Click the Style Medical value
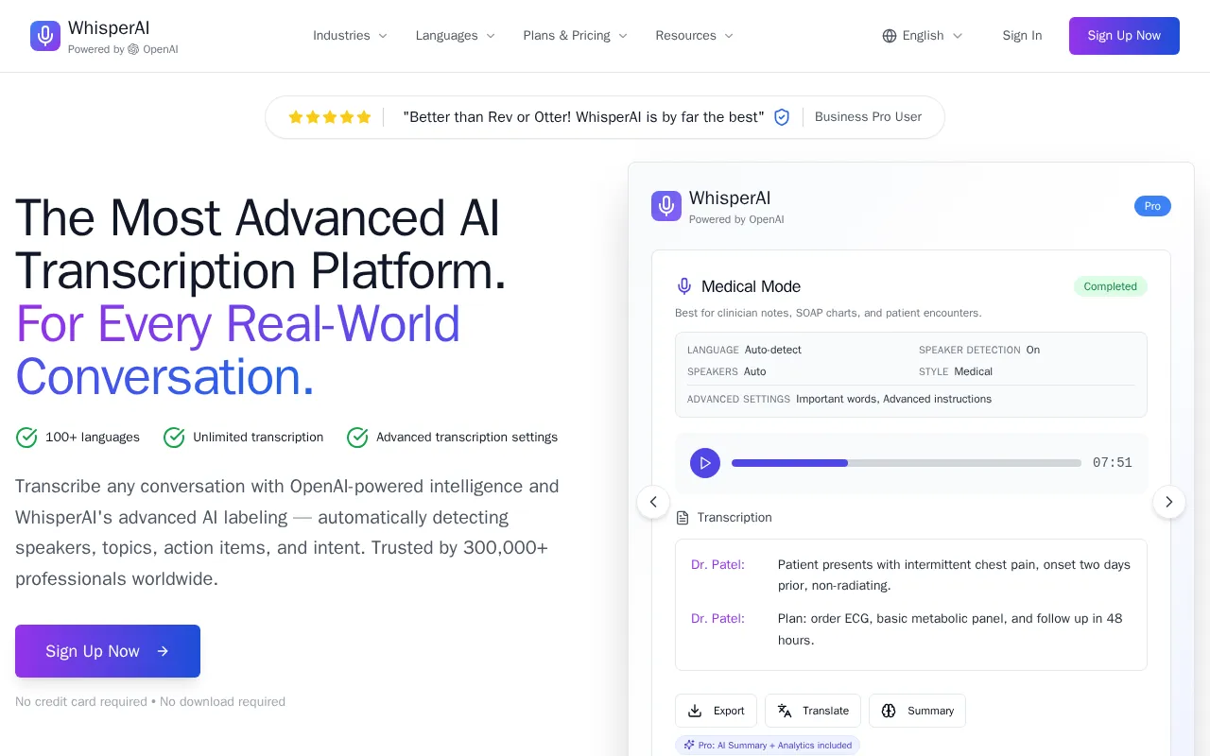 pos(973,371)
